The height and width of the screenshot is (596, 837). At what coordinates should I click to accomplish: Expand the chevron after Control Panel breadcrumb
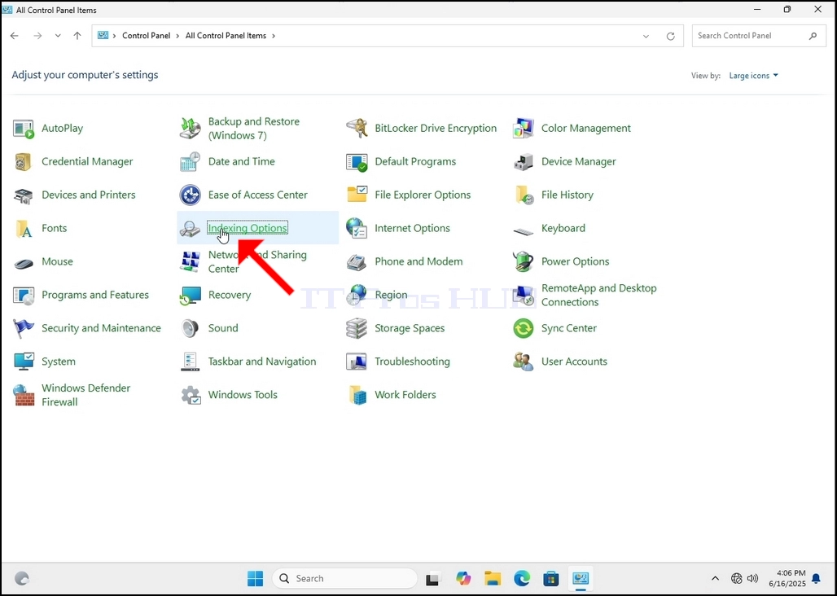(177, 36)
